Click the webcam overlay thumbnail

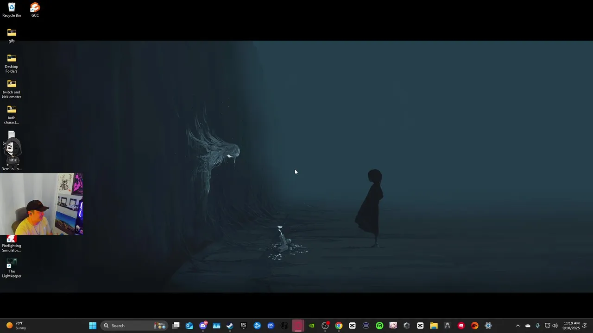coord(42,204)
